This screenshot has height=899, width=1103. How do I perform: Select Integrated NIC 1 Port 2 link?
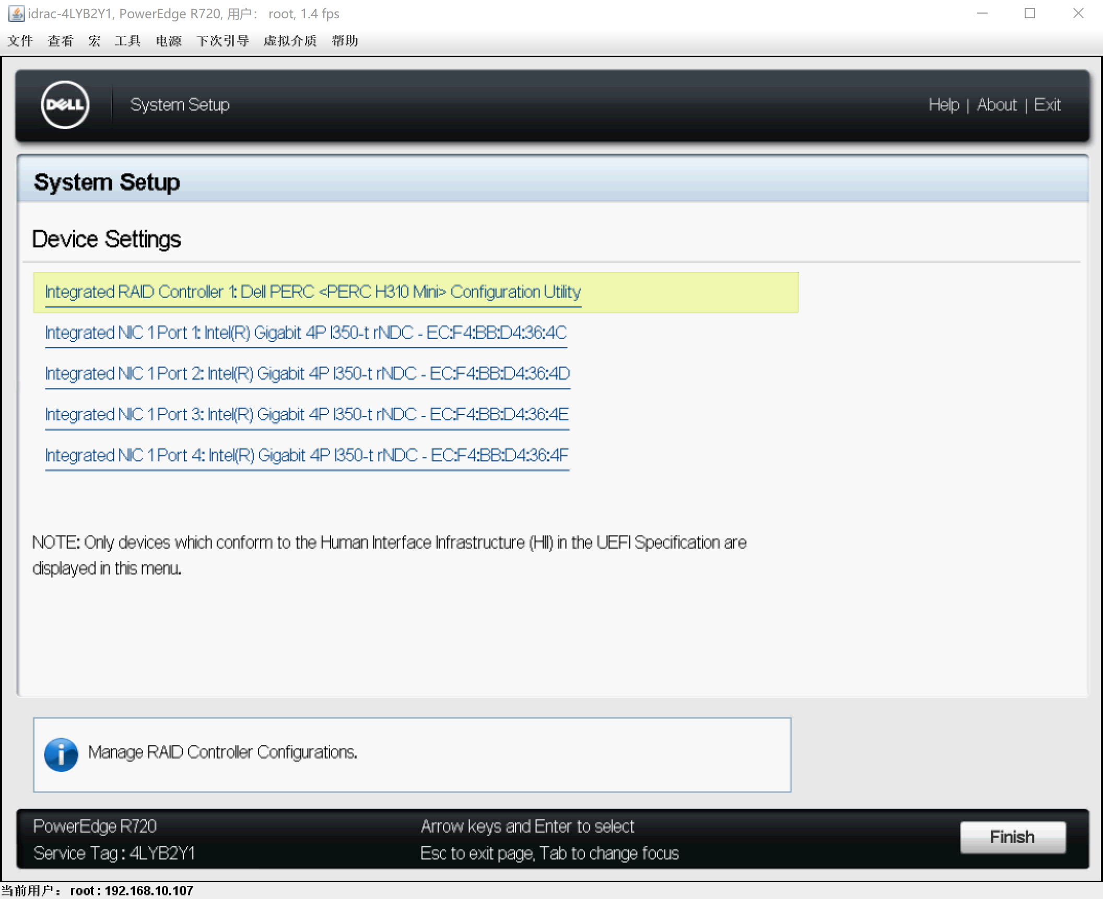coord(307,373)
